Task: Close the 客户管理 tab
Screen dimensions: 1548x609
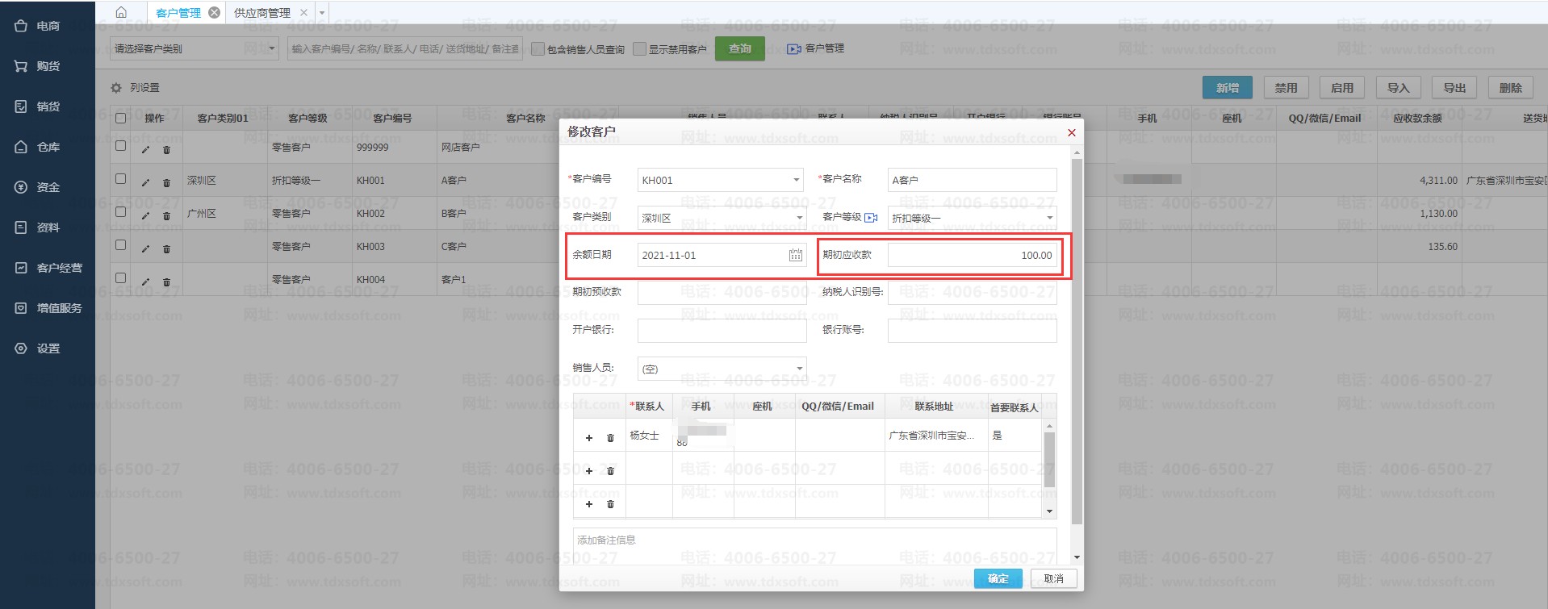Action: 214,13
